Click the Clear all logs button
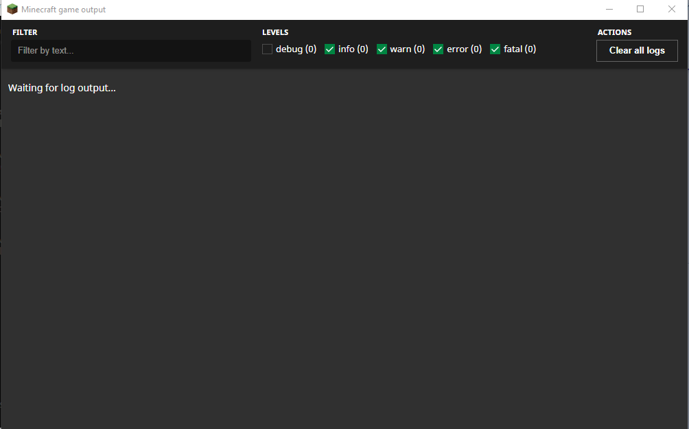The height and width of the screenshot is (429, 689). (x=637, y=51)
